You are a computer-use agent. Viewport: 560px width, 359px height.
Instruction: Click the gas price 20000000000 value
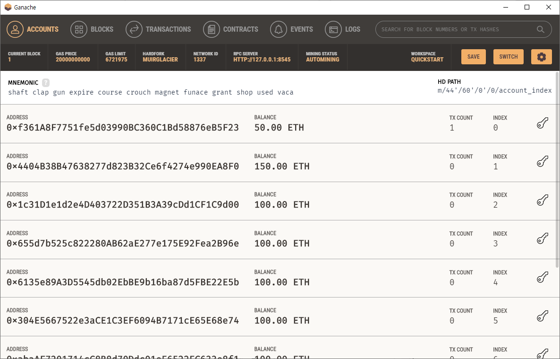73,60
